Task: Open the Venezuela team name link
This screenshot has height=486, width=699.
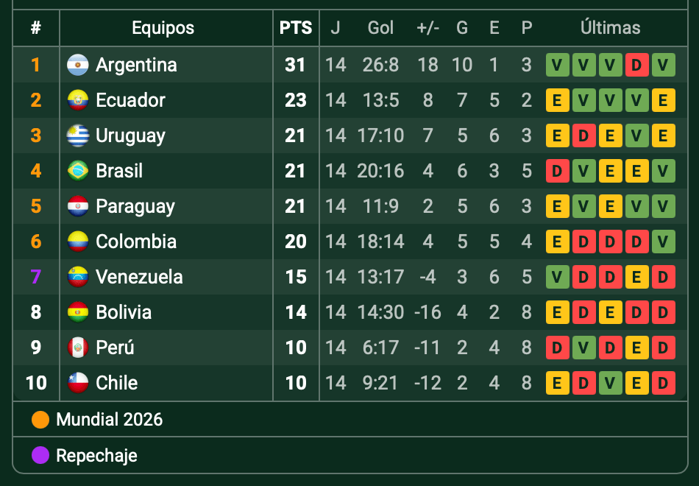Action: click(x=139, y=277)
